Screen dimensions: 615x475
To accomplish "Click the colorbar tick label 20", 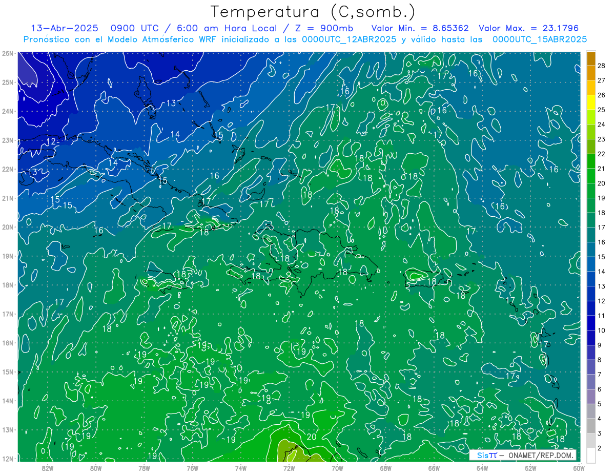I will pos(601,183).
